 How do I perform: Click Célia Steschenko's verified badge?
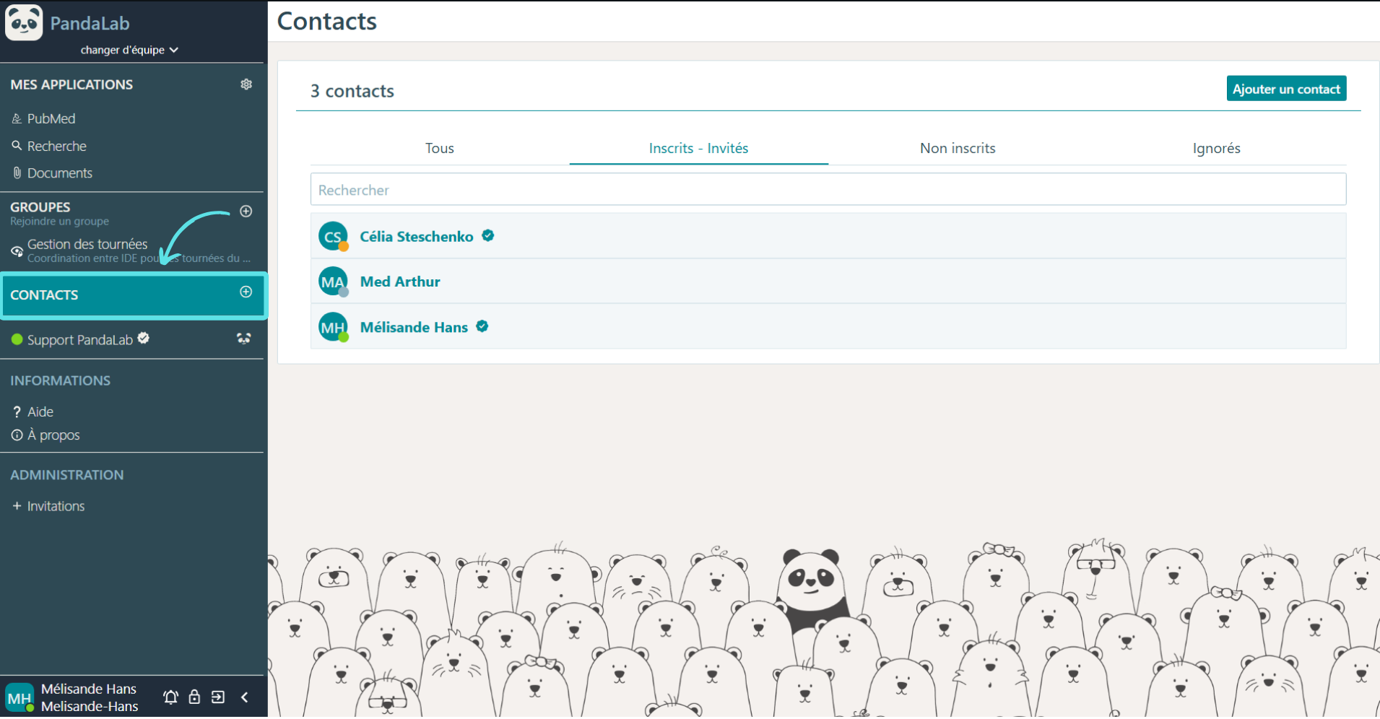click(488, 235)
